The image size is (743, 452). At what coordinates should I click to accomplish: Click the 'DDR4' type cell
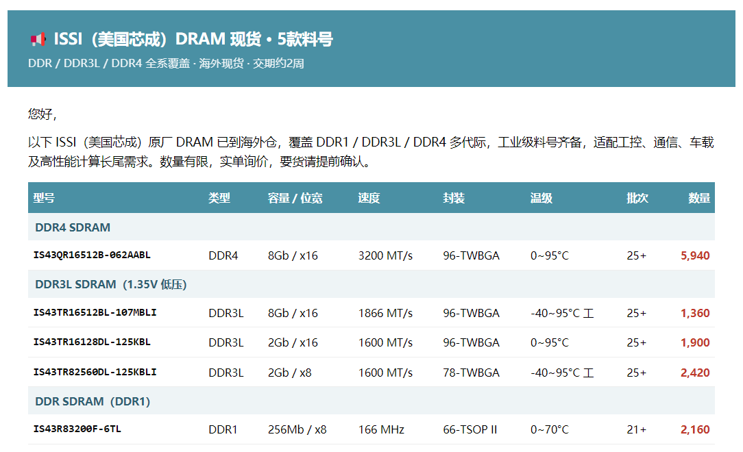[x=223, y=255]
